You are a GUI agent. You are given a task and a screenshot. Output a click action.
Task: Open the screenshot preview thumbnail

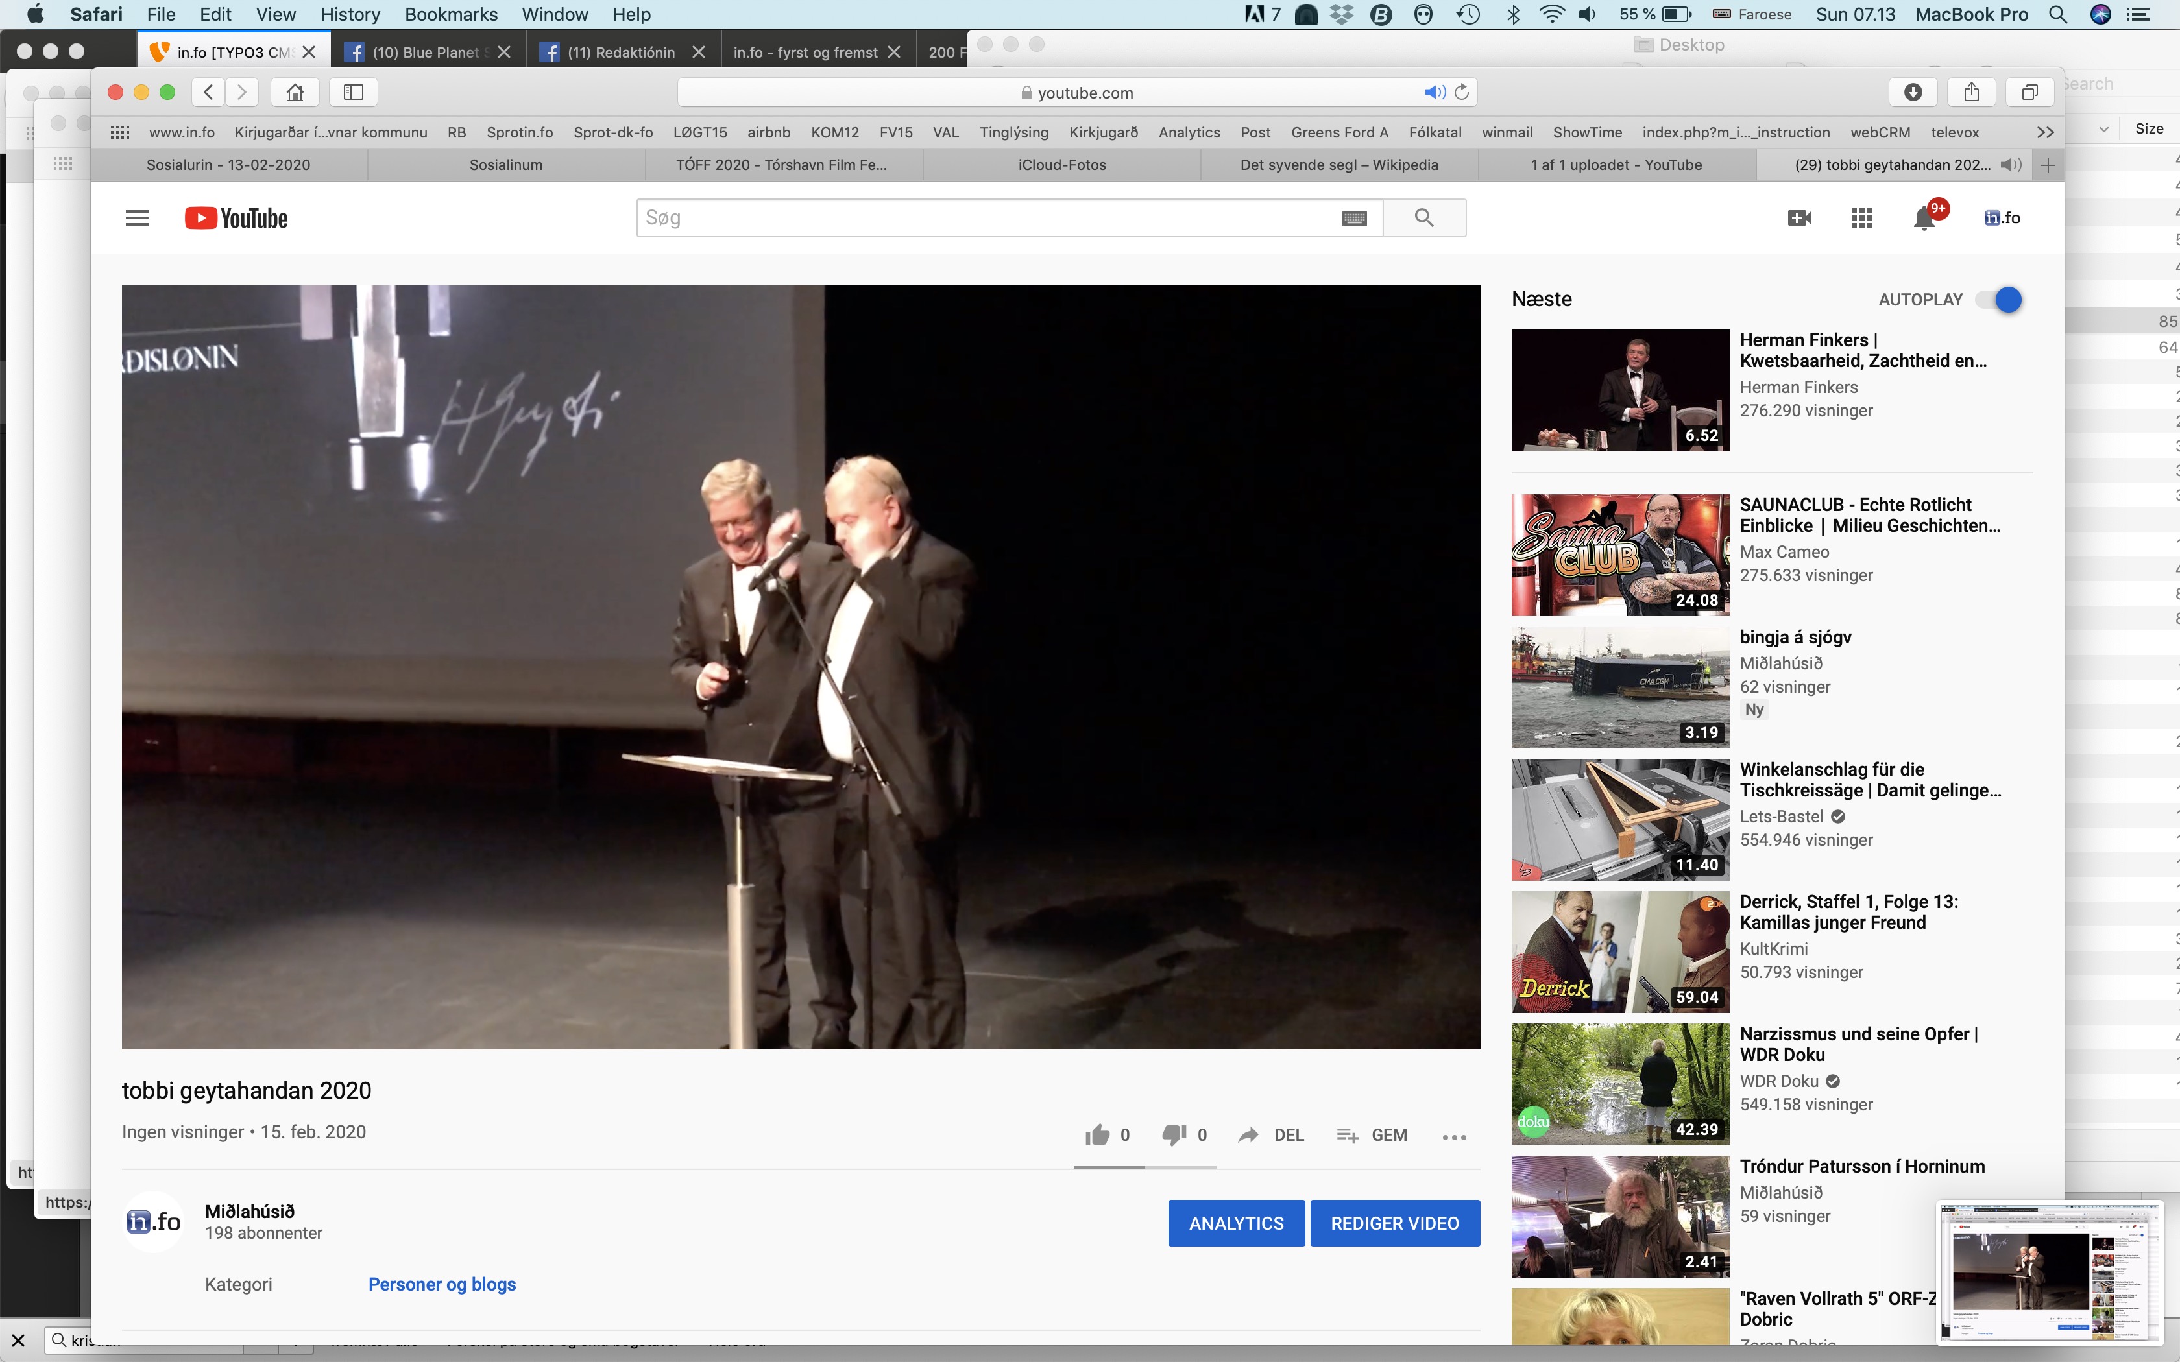[x=2050, y=1272]
